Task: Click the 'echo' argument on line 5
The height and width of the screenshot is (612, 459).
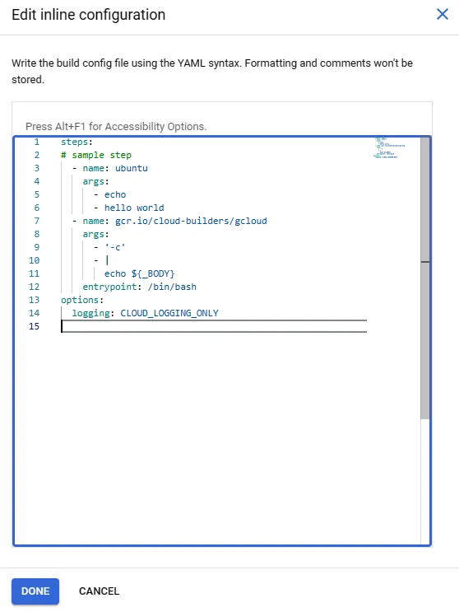Action: 115,194
